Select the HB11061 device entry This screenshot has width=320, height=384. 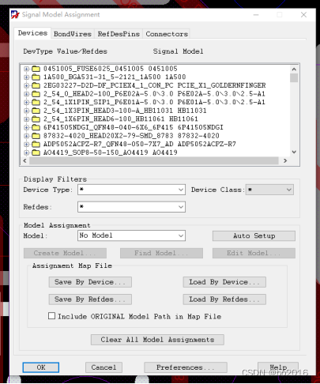(x=121, y=119)
